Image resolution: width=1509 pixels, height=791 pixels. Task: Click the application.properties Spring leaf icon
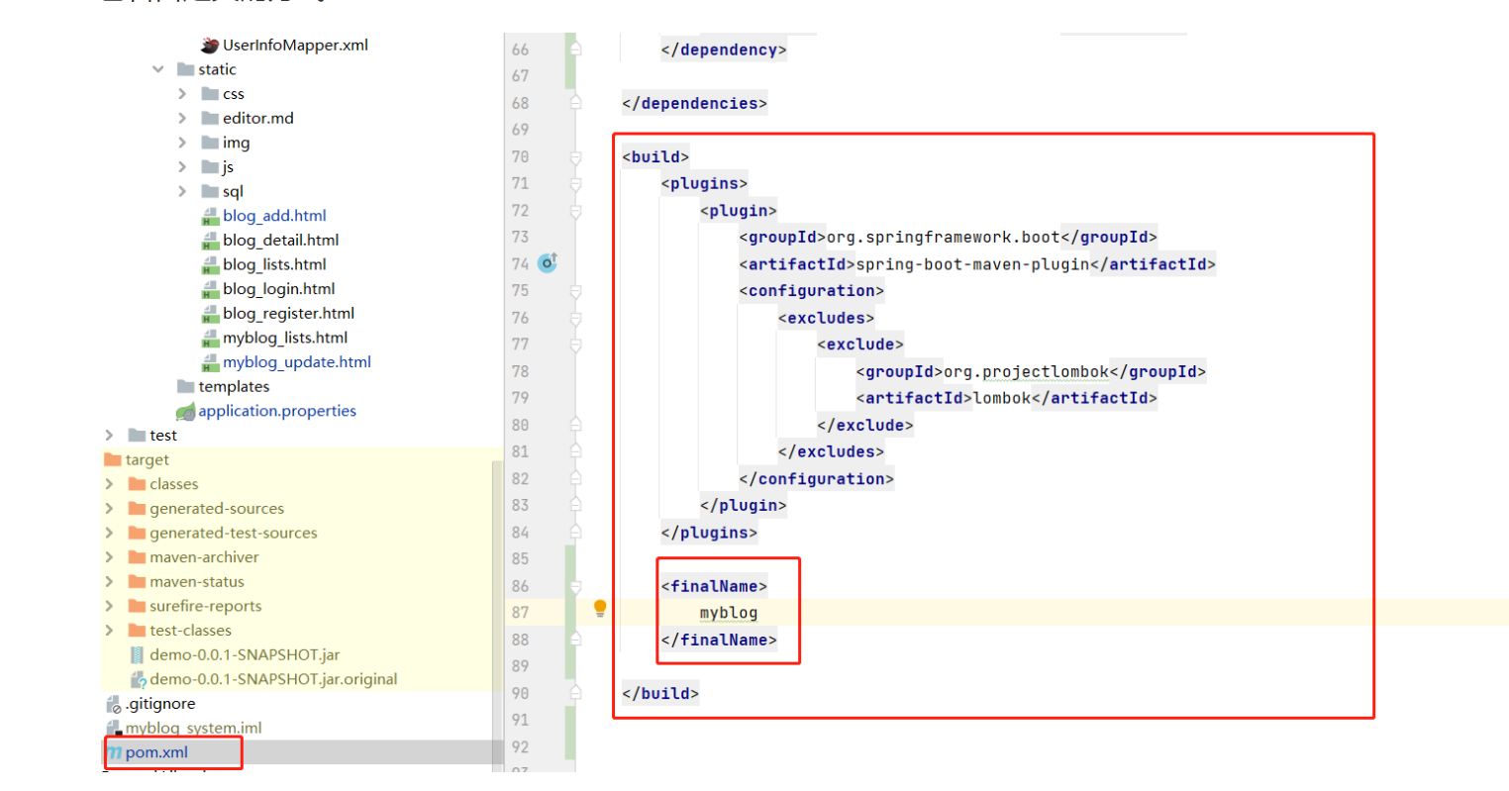coord(185,411)
